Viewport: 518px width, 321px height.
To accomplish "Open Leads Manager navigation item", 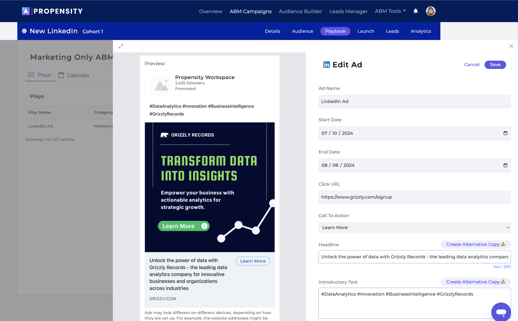I will pos(348,11).
